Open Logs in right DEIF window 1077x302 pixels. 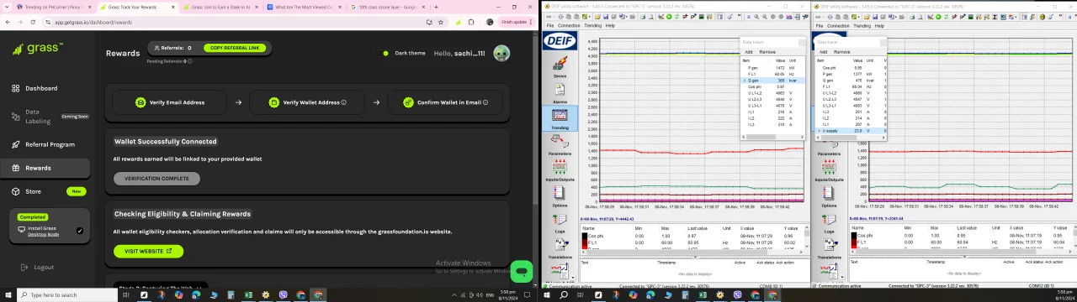tap(829, 222)
